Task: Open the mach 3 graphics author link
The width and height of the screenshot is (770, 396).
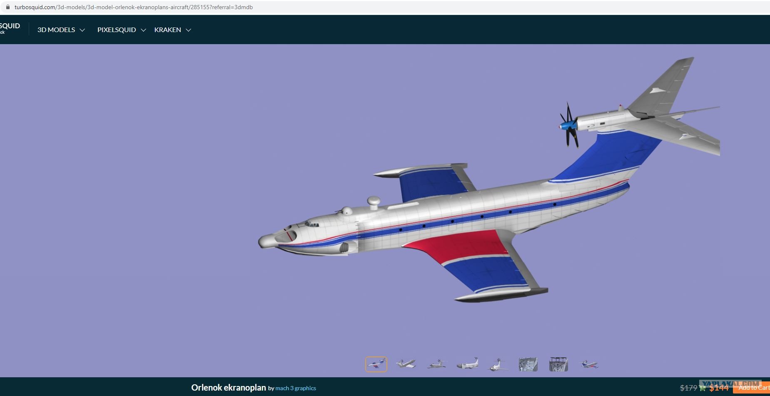Action: 296,388
